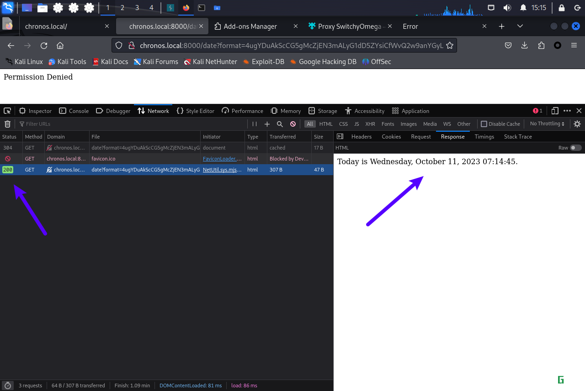The height and width of the screenshot is (391, 585).
Task: Open the network search magnifier icon
Action: (280, 124)
